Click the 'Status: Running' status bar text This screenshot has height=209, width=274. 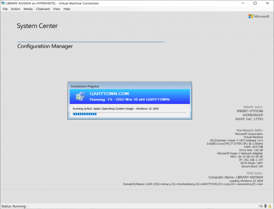pyautogui.click(x=13, y=206)
